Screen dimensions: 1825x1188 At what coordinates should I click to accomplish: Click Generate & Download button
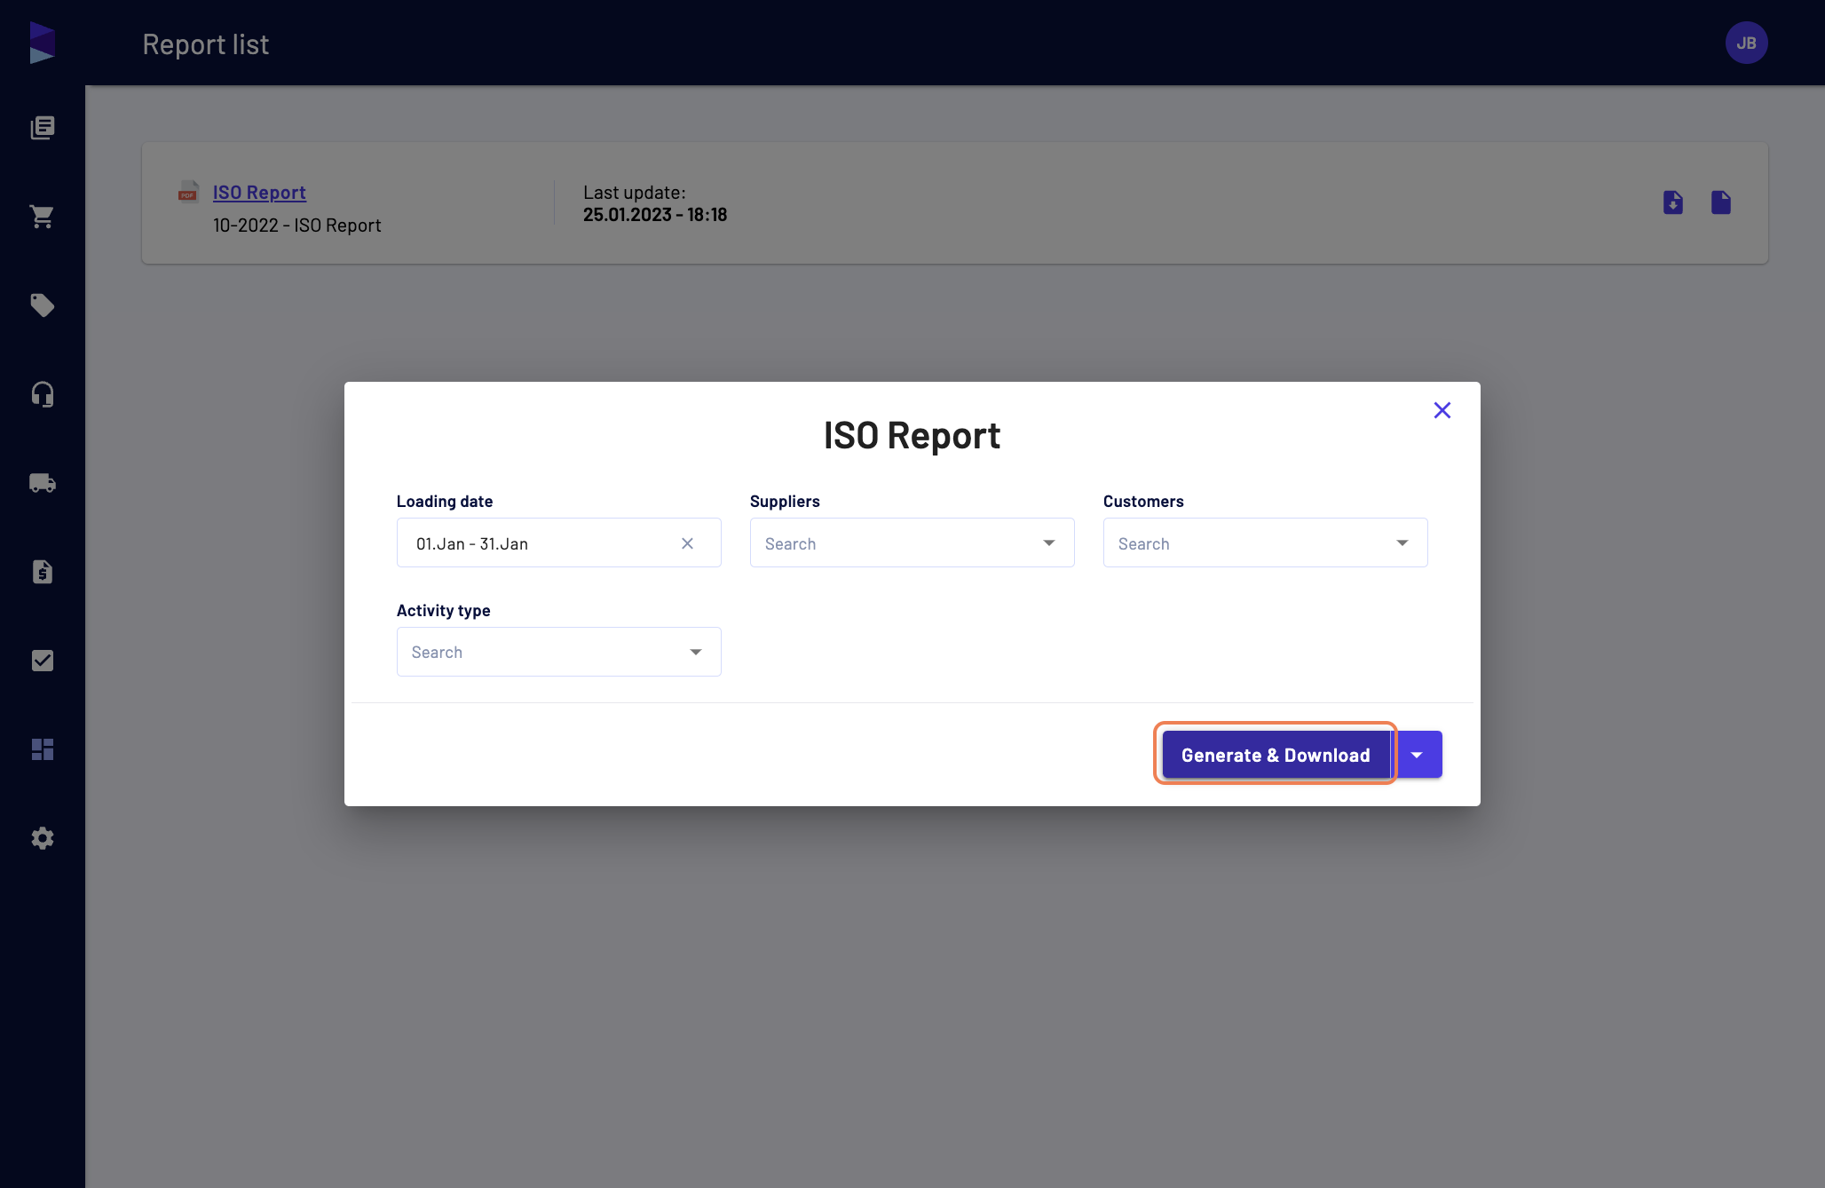pos(1276,755)
